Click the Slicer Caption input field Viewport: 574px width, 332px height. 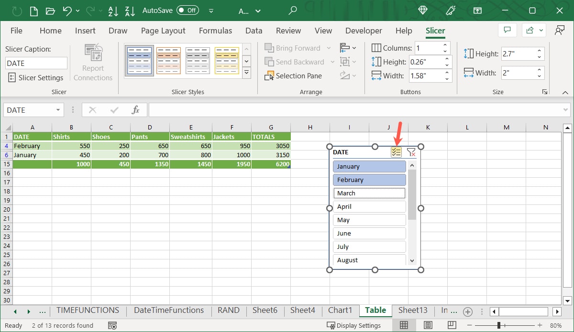click(x=36, y=63)
